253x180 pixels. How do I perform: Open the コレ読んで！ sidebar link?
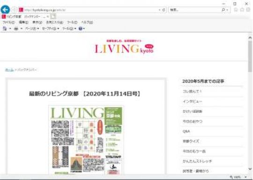pyautogui.click(x=192, y=91)
